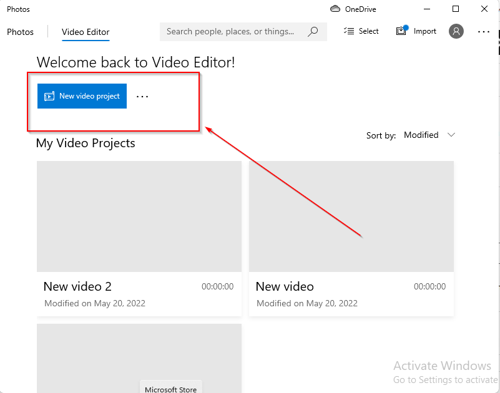This screenshot has width=500, height=393.
Task: Expand the Sort by Modified dropdown
Action: [429, 135]
